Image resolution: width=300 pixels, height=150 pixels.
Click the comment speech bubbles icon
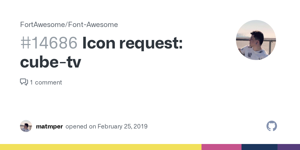(24, 82)
